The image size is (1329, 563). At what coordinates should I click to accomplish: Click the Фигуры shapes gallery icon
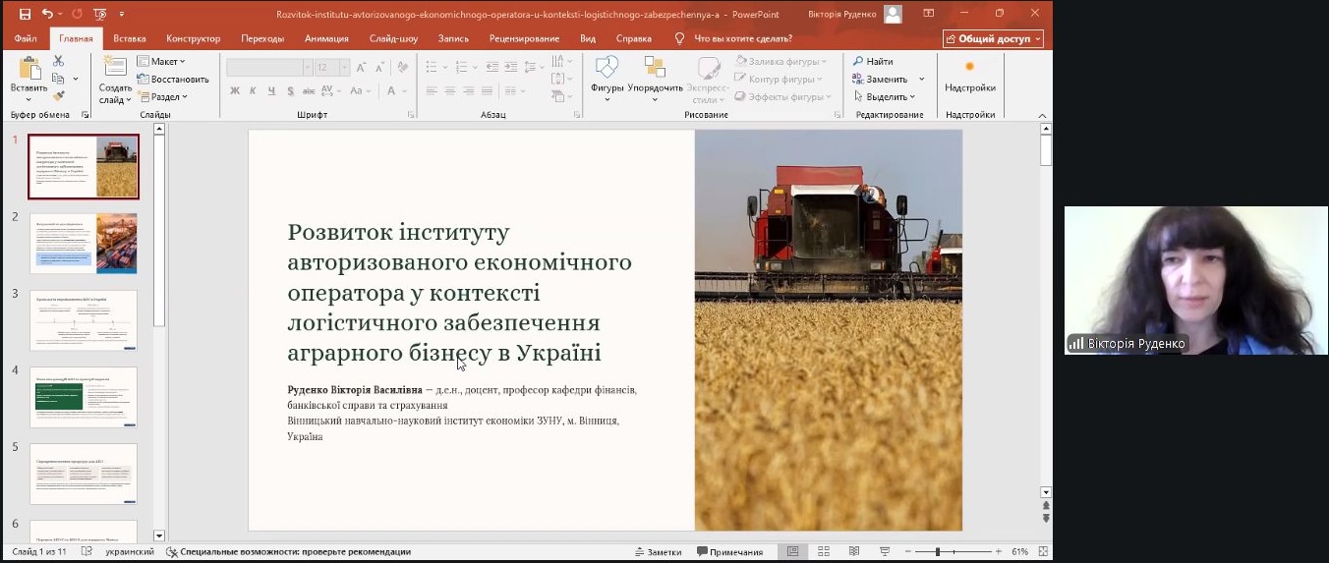point(607,68)
